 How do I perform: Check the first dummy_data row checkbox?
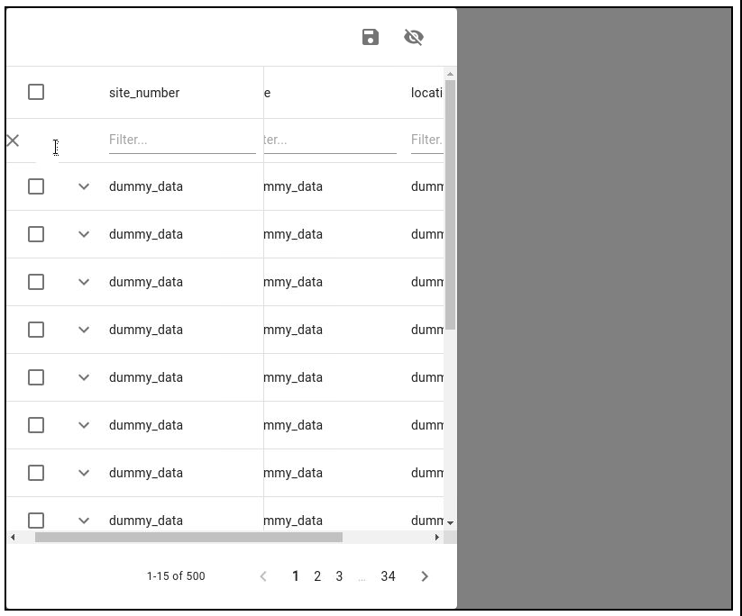[x=36, y=186]
